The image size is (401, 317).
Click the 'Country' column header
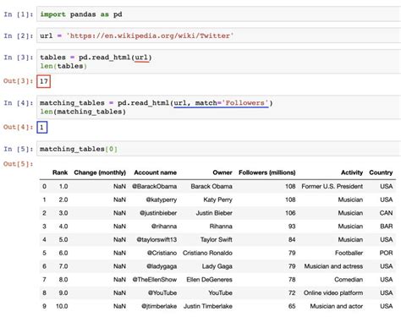(x=381, y=172)
